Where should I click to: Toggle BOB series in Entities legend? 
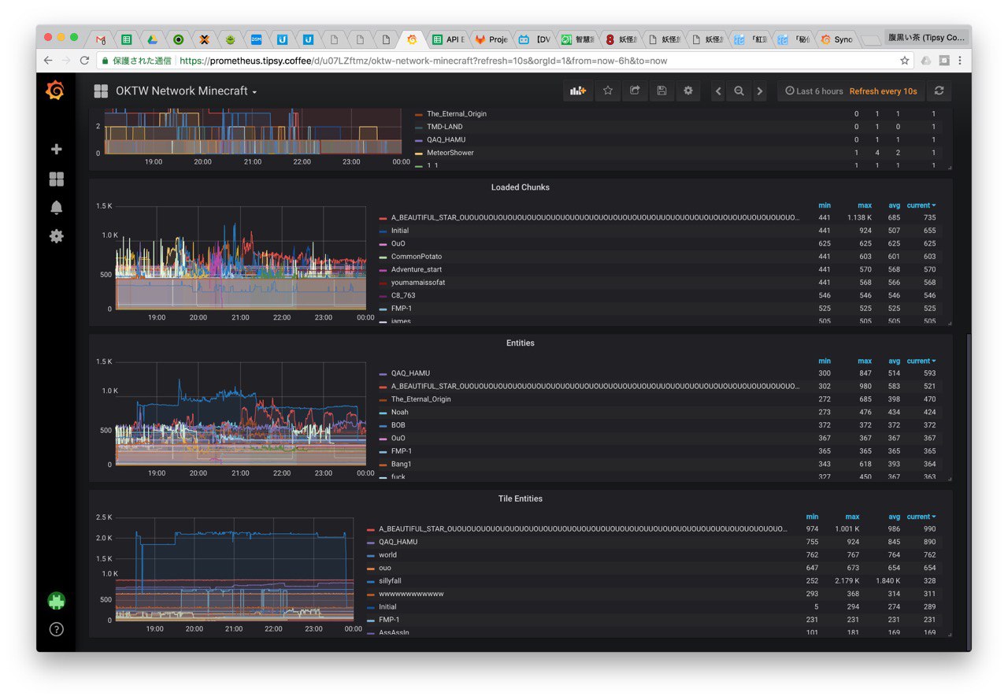point(398,425)
